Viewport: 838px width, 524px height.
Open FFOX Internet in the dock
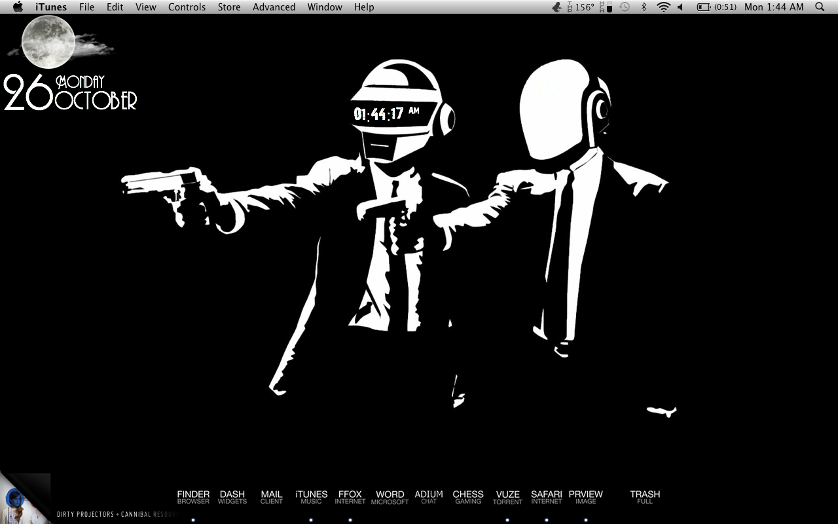tap(350, 497)
